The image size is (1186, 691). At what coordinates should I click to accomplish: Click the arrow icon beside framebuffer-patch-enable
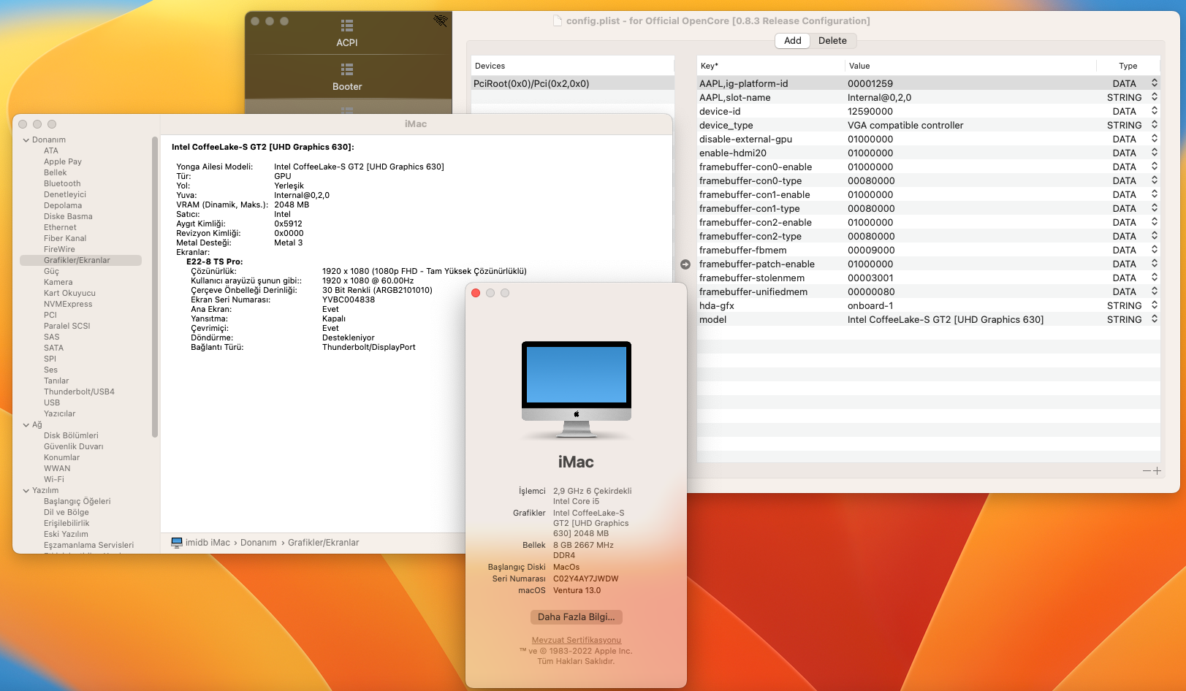tap(685, 264)
